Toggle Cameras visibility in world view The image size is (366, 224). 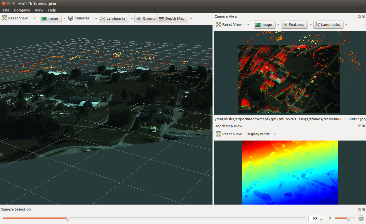tap(79, 18)
